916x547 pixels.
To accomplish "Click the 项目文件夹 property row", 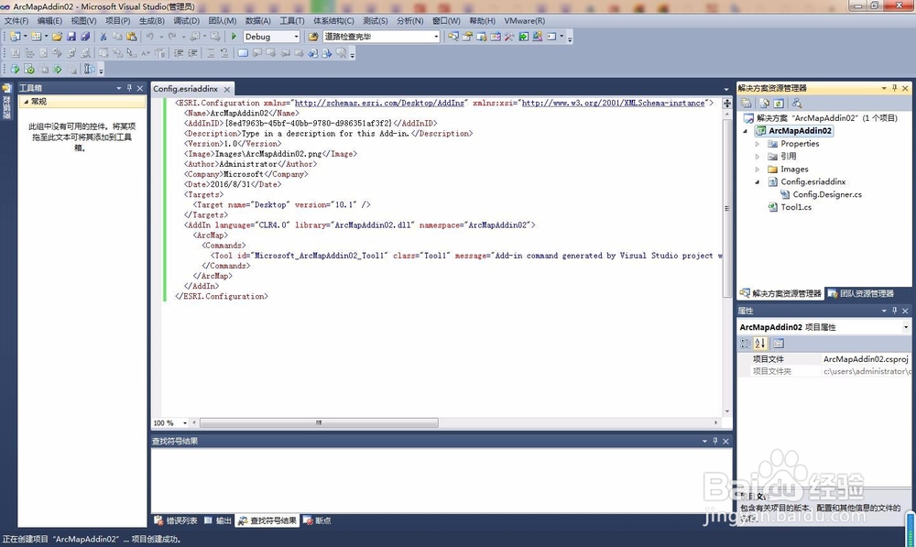I will (823, 371).
